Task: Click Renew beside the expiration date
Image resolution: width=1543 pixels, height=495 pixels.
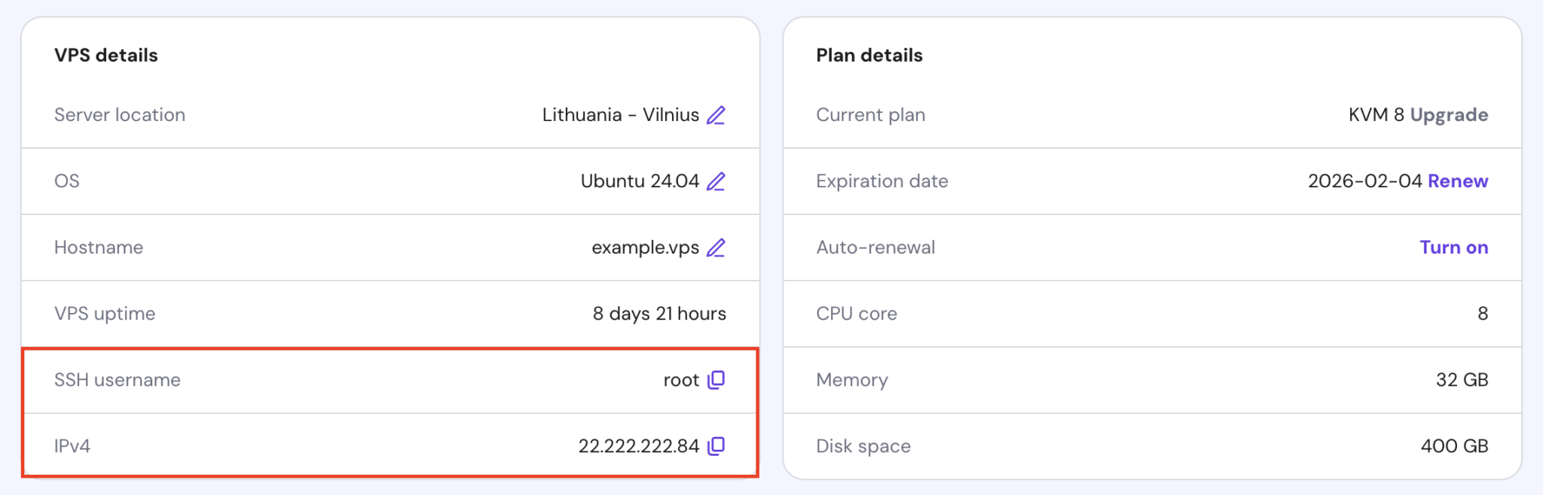Action: click(x=1458, y=181)
